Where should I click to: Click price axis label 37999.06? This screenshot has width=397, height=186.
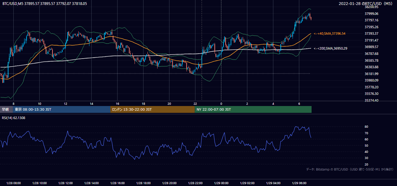click(372, 14)
